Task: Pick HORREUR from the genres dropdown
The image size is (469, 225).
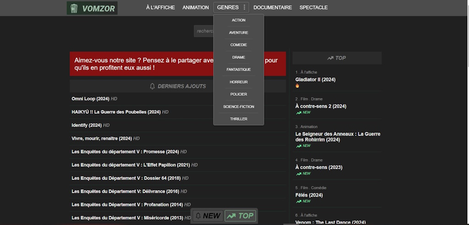Action: click(239, 82)
